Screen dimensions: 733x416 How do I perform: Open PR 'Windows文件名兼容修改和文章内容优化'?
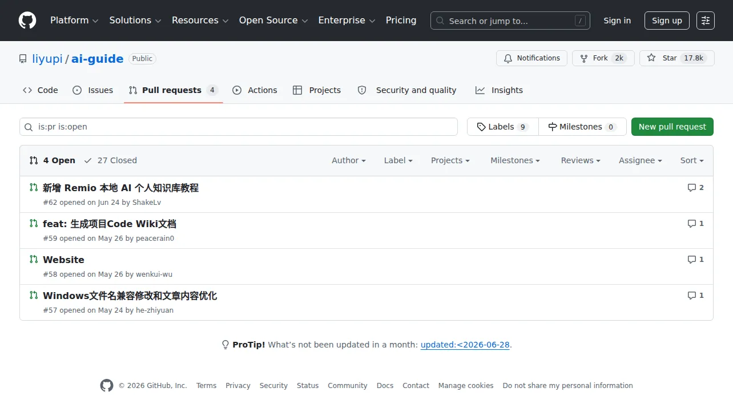(130, 296)
